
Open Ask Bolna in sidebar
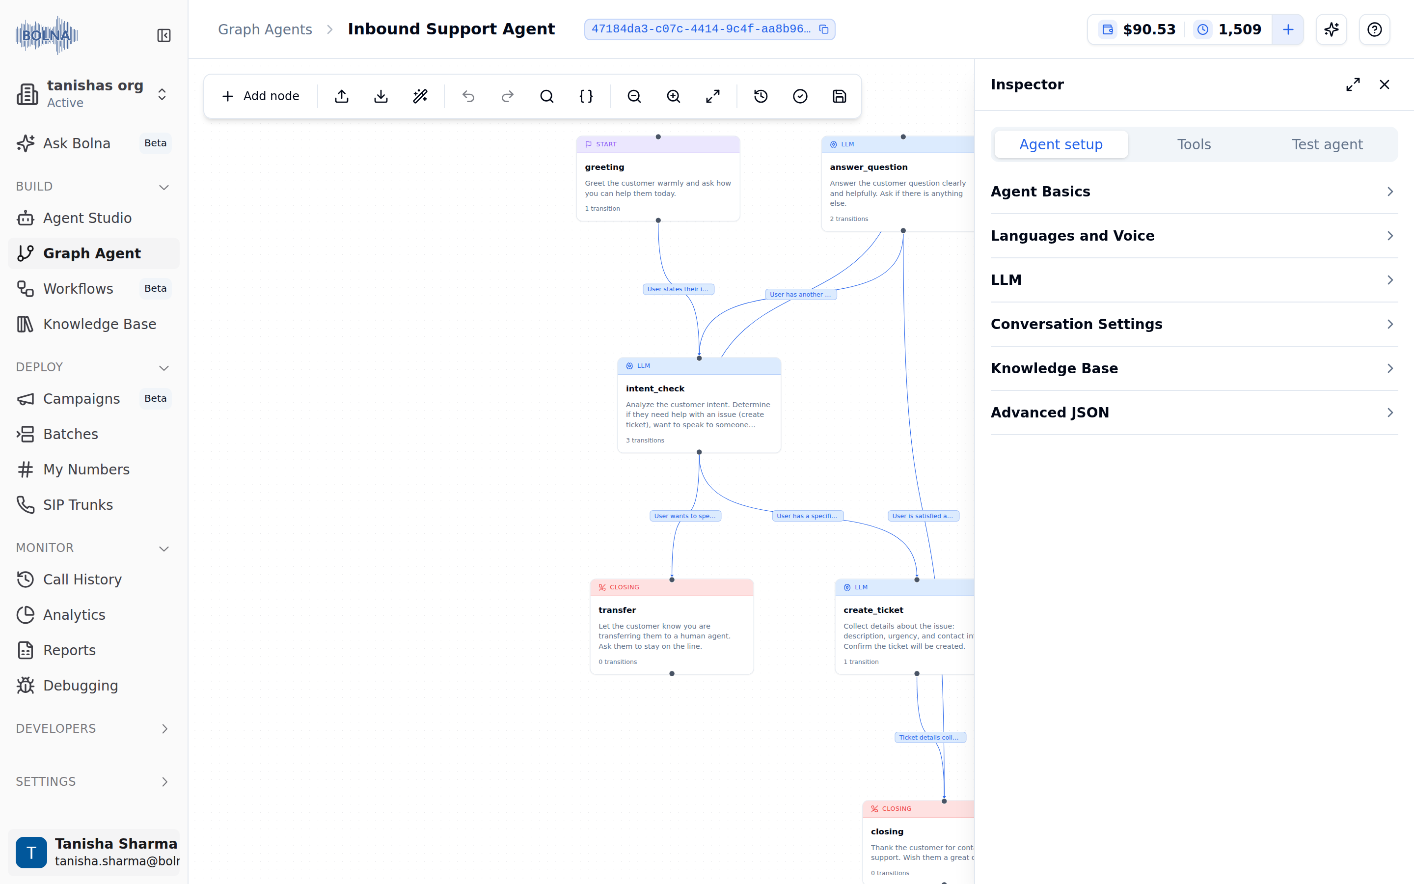pyautogui.click(x=93, y=143)
